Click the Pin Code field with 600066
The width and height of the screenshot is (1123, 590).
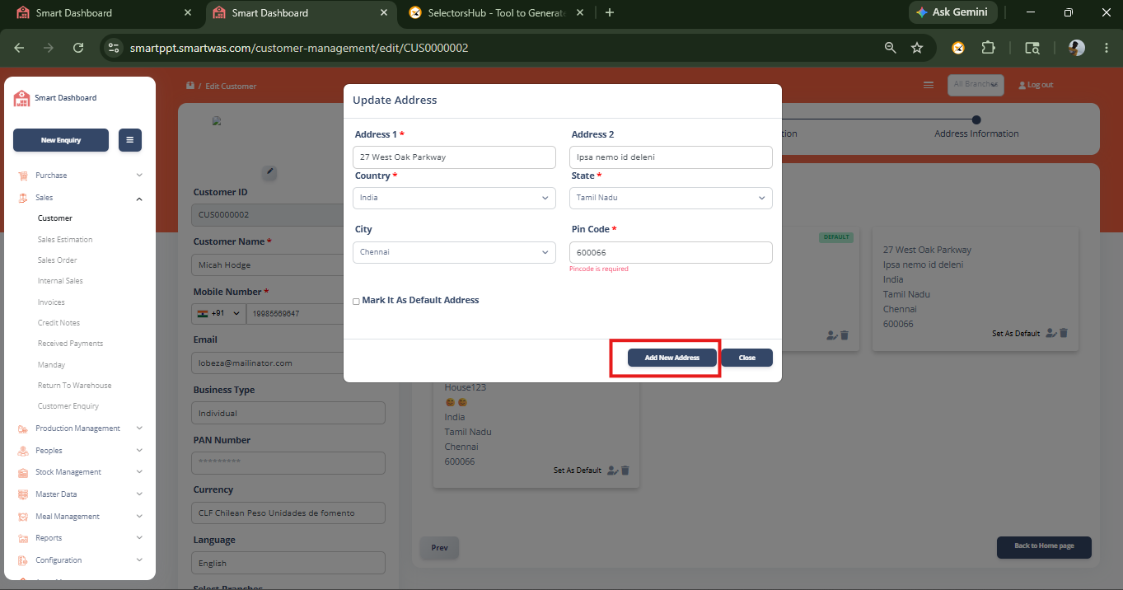pos(671,252)
